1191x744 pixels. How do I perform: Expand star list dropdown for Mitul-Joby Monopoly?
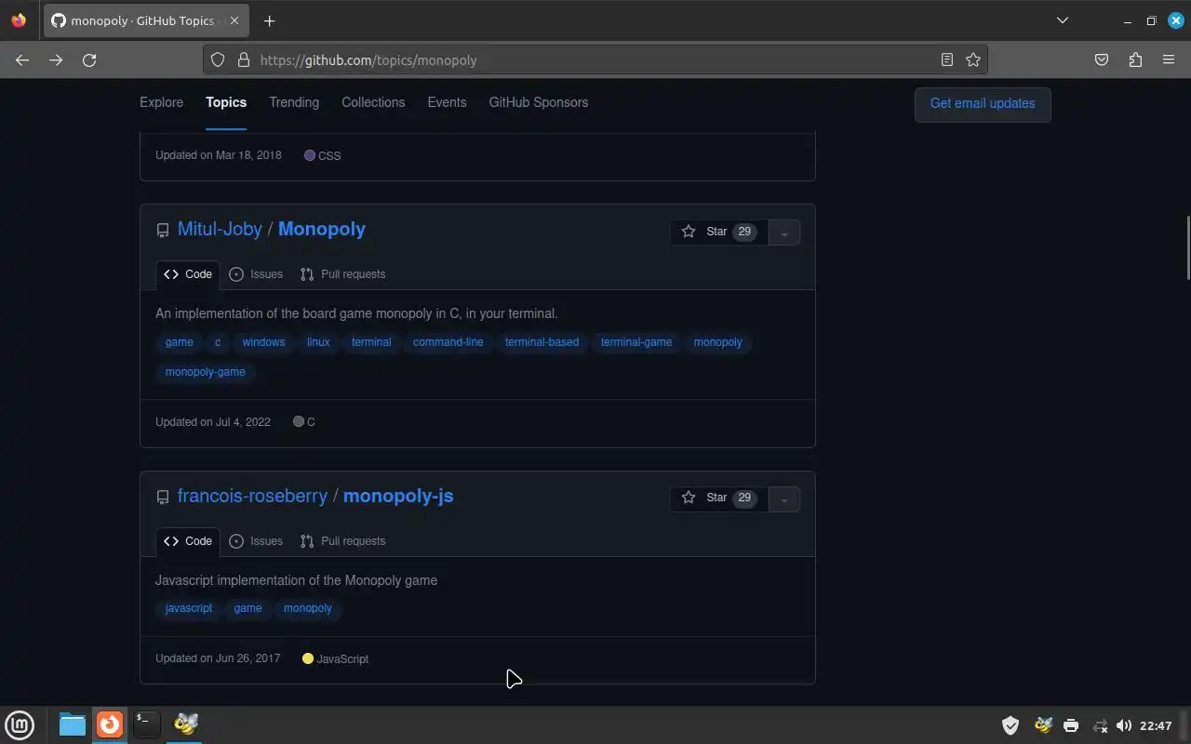784,232
